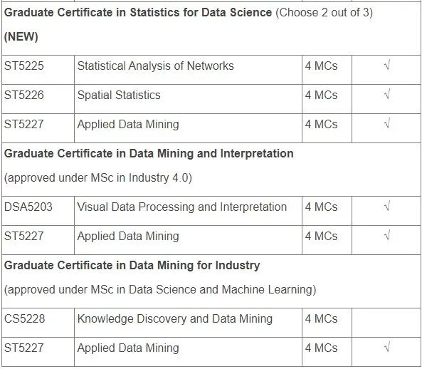This screenshot has width=422, height=369.
Task: Click Graduate Certificate in Data Mining and Interpretation heading
Action: click(x=149, y=154)
